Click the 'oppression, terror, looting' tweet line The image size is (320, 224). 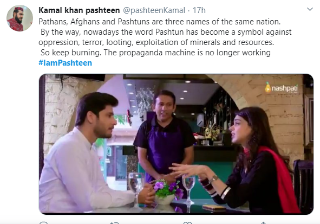coord(156,42)
